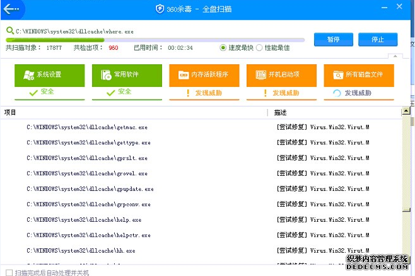Click 发现威胁 status under 所有磁盘文件
Image resolution: width=415 pixels, height=276 pixels.
(358, 93)
